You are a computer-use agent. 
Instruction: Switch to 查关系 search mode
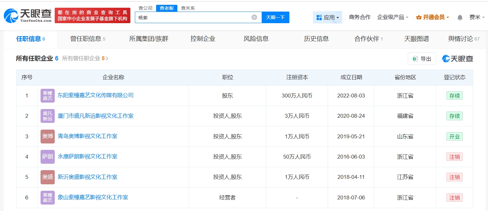coord(188,8)
